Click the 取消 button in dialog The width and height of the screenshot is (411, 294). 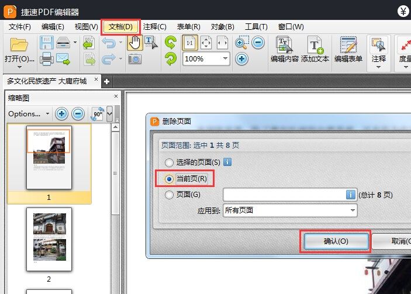point(392,241)
